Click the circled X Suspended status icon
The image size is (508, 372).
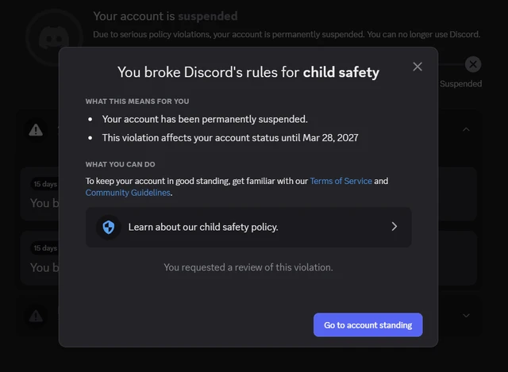pyautogui.click(x=473, y=64)
